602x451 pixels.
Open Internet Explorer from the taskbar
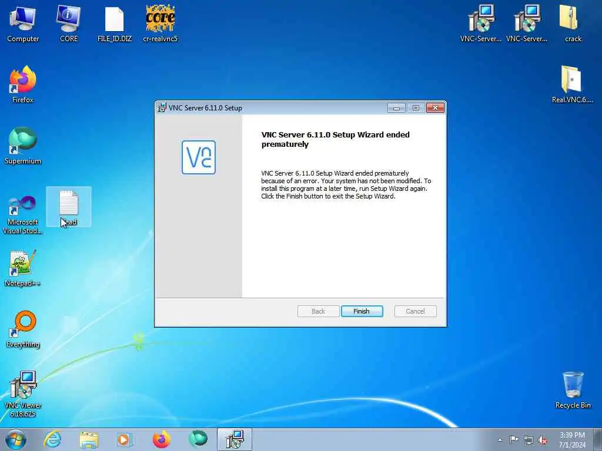pos(52,439)
